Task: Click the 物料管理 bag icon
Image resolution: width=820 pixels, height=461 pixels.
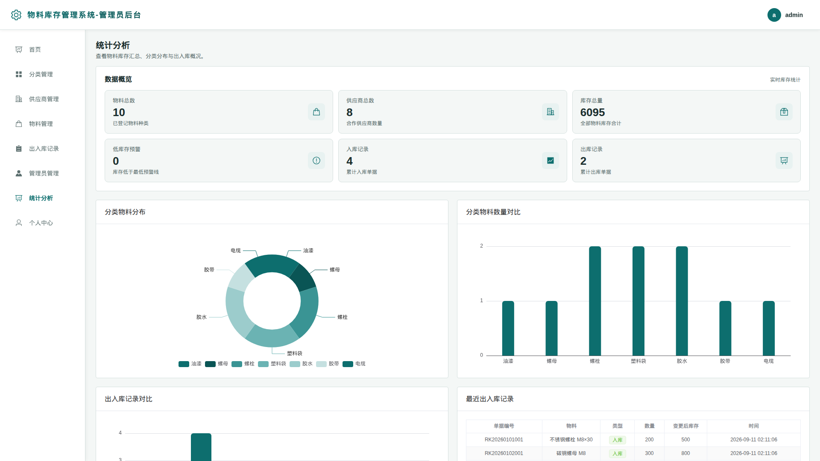Action: point(19,124)
